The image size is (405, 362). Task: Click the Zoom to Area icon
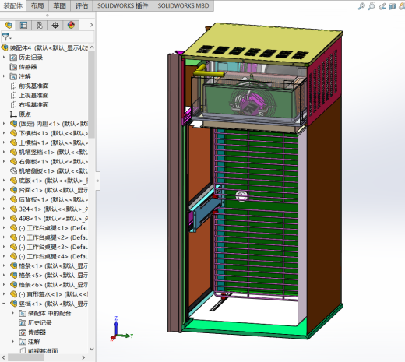click(x=372, y=6)
